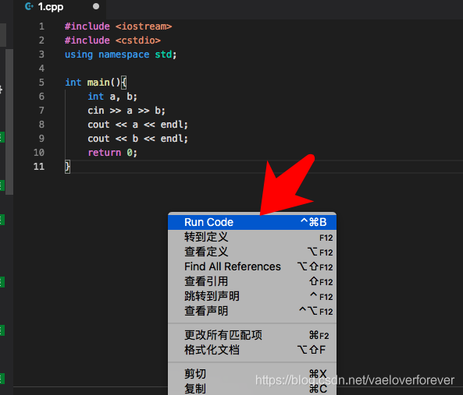Screen dimensions: 463x395
Task: Choose Run Code from context menu
Action: (x=252, y=222)
